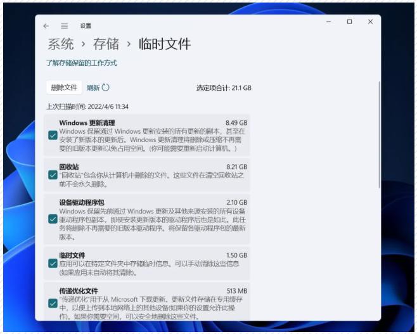Screen dimensions: 417x334
Task: Toggle the 临时文件 item checkbox
Action: [53, 263]
